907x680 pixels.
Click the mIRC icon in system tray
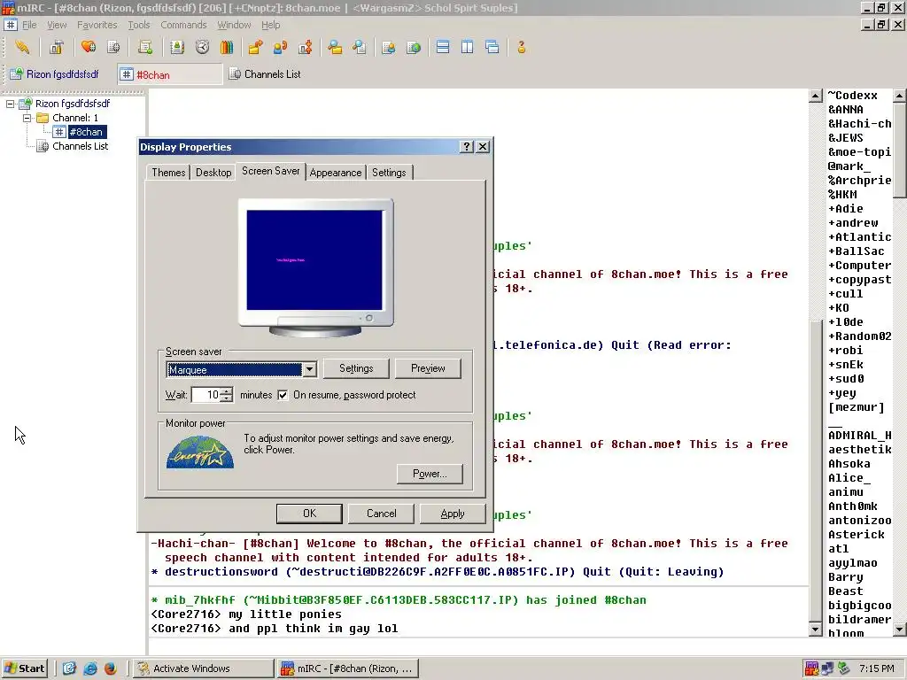click(811, 668)
